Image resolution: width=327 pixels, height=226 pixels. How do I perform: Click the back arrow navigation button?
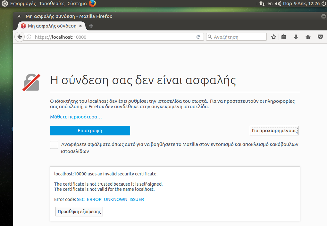tap(20, 37)
